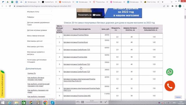Switch to the Плохие отзывы tab
186x105 pixels.
pyautogui.click(x=101, y=2)
